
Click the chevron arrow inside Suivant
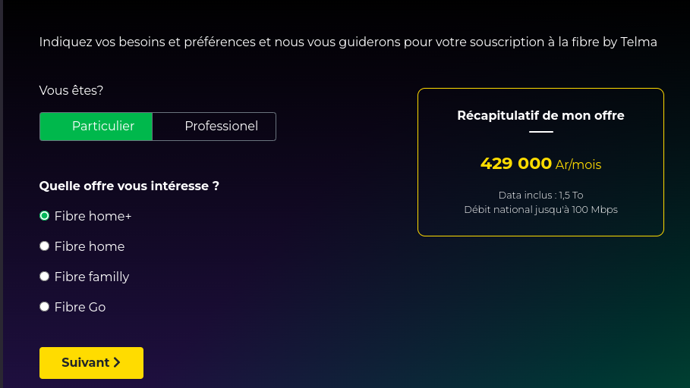pyautogui.click(x=117, y=363)
